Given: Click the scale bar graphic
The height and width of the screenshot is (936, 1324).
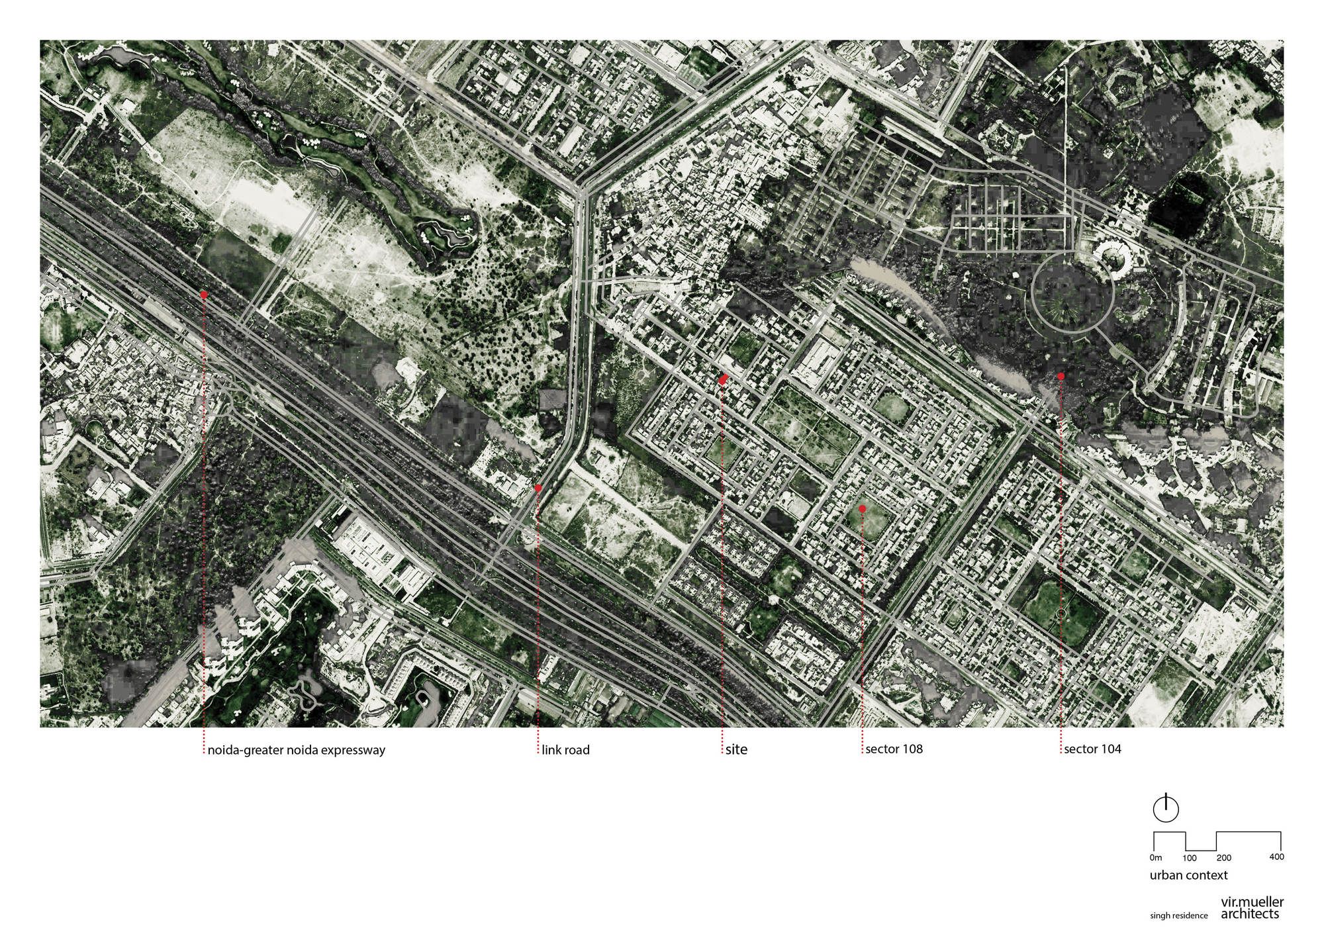Looking at the screenshot, I should pos(1217,841).
